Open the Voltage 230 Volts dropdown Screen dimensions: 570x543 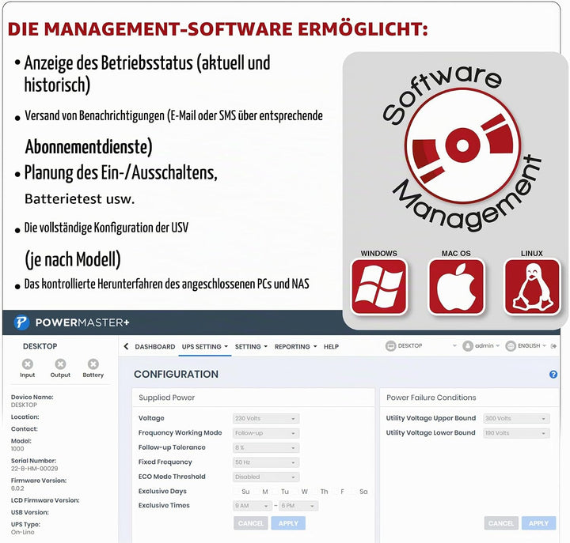tap(266, 418)
